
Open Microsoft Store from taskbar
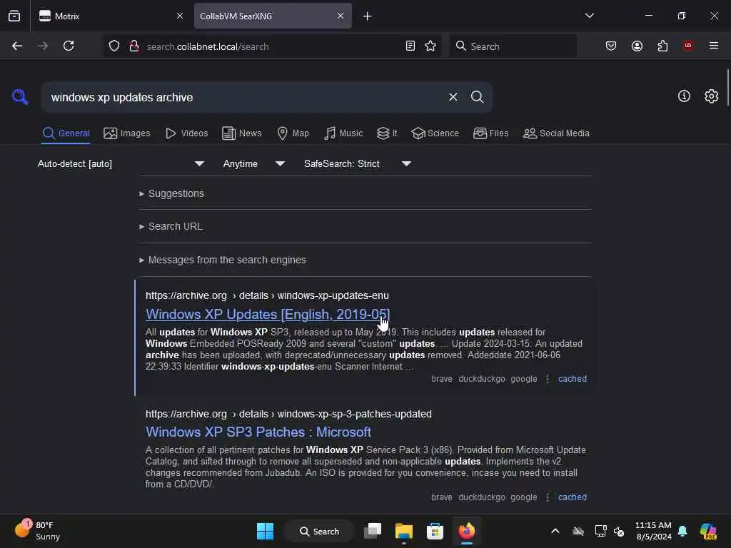pyautogui.click(x=435, y=531)
